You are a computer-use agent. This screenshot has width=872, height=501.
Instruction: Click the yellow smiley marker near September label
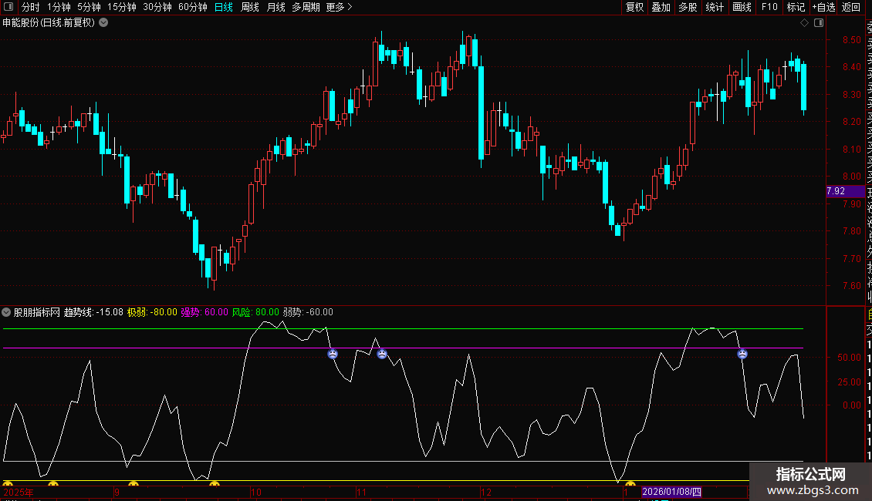134,484
